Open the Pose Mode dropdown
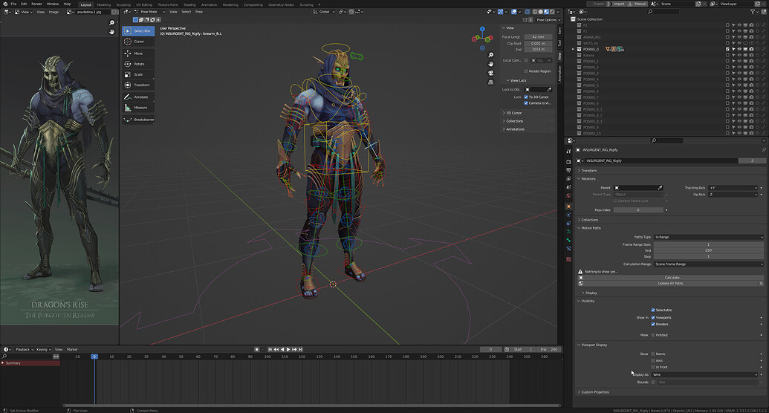Image resolution: width=769 pixels, height=413 pixels. 149,11
